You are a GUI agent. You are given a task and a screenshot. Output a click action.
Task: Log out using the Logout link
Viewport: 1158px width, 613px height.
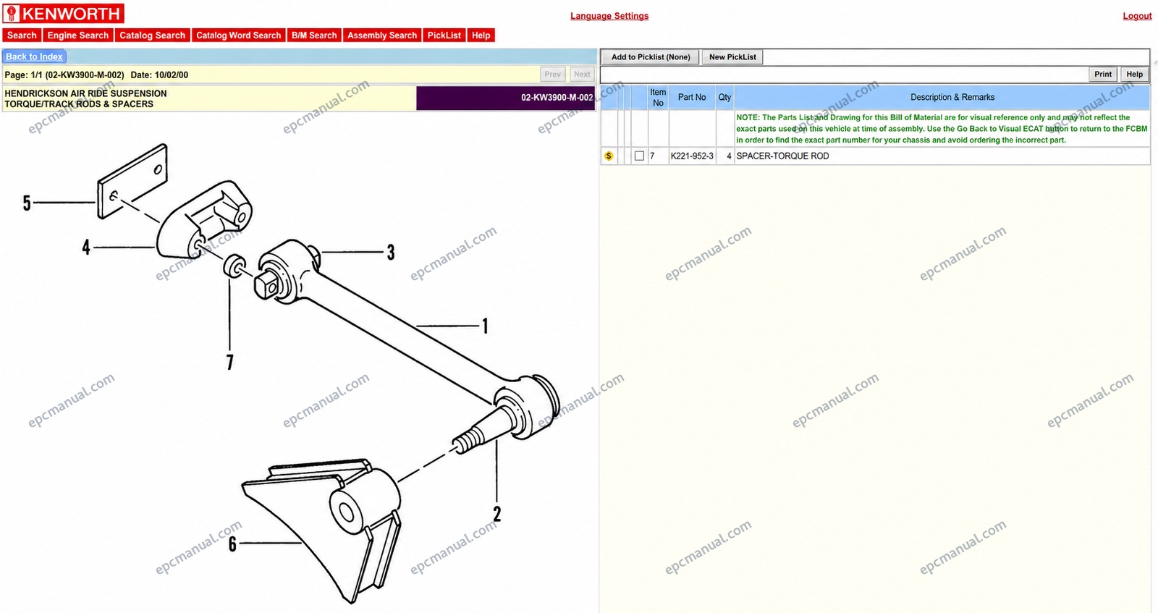click(x=1137, y=16)
